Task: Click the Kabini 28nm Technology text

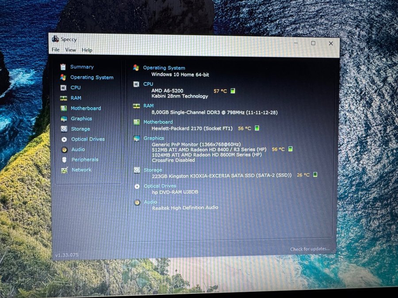Action: [180, 96]
